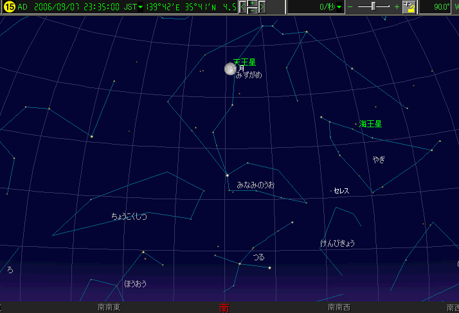
Task: Select the 天王星 Uranus label
Action: pyautogui.click(x=244, y=62)
